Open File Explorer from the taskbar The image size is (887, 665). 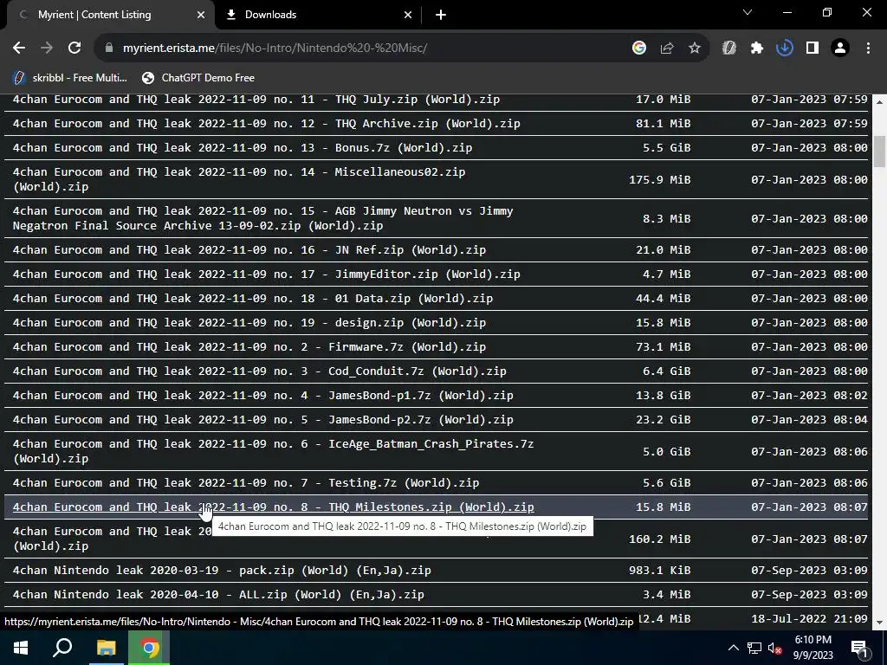(106, 648)
